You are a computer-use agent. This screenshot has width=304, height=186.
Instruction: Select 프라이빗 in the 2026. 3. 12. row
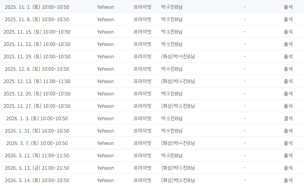[142, 155]
